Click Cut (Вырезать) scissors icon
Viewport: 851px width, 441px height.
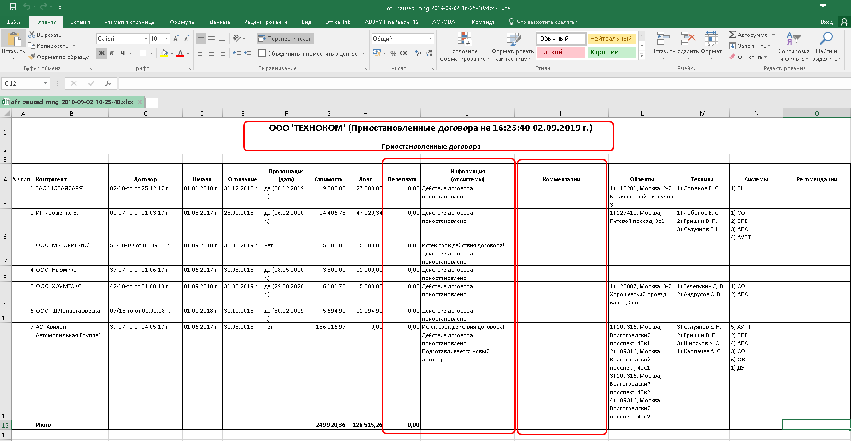tap(32, 35)
